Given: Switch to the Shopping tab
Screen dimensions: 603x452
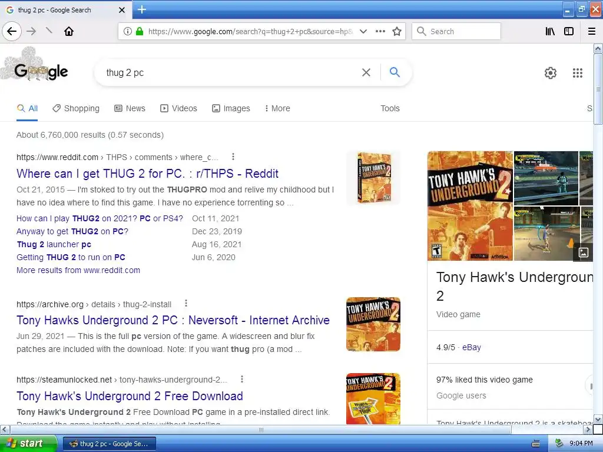Looking at the screenshot, I should pos(76,108).
